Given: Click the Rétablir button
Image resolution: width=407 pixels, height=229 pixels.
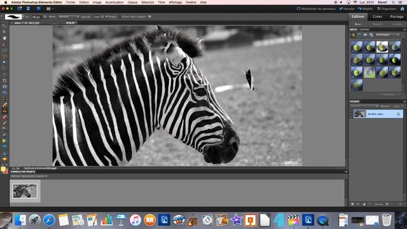Looking at the screenshot, I should (x=365, y=9).
